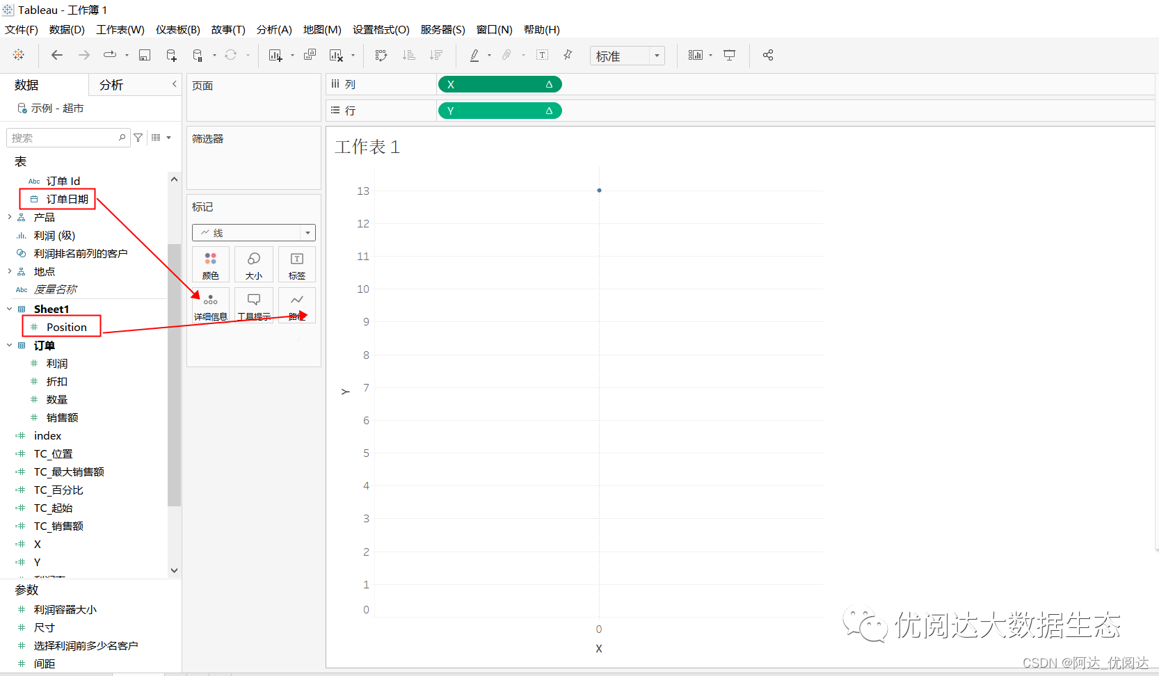Click the redo forward arrow
This screenshot has width=1159, height=676.
tap(83, 55)
